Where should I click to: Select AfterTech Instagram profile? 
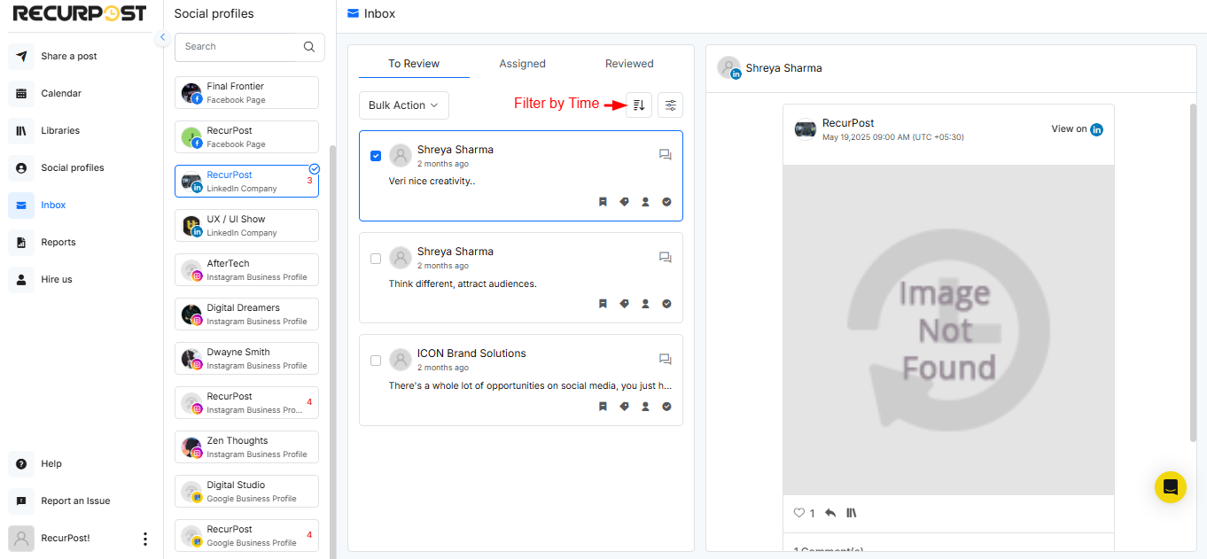(x=246, y=269)
